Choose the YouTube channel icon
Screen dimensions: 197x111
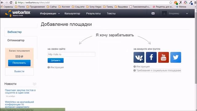(163, 57)
